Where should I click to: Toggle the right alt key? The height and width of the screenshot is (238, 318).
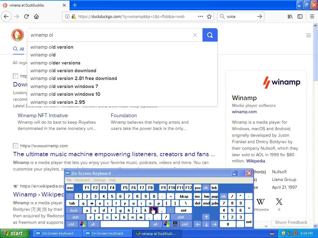(x=156, y=224)
